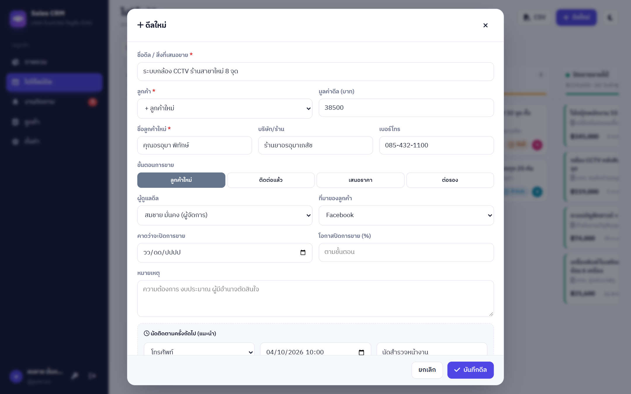Viewport: 631px width, 394px height.
Task: Save the deal with บันทึกดีล button
Action: pyautogui.click(x=470, y=370)
